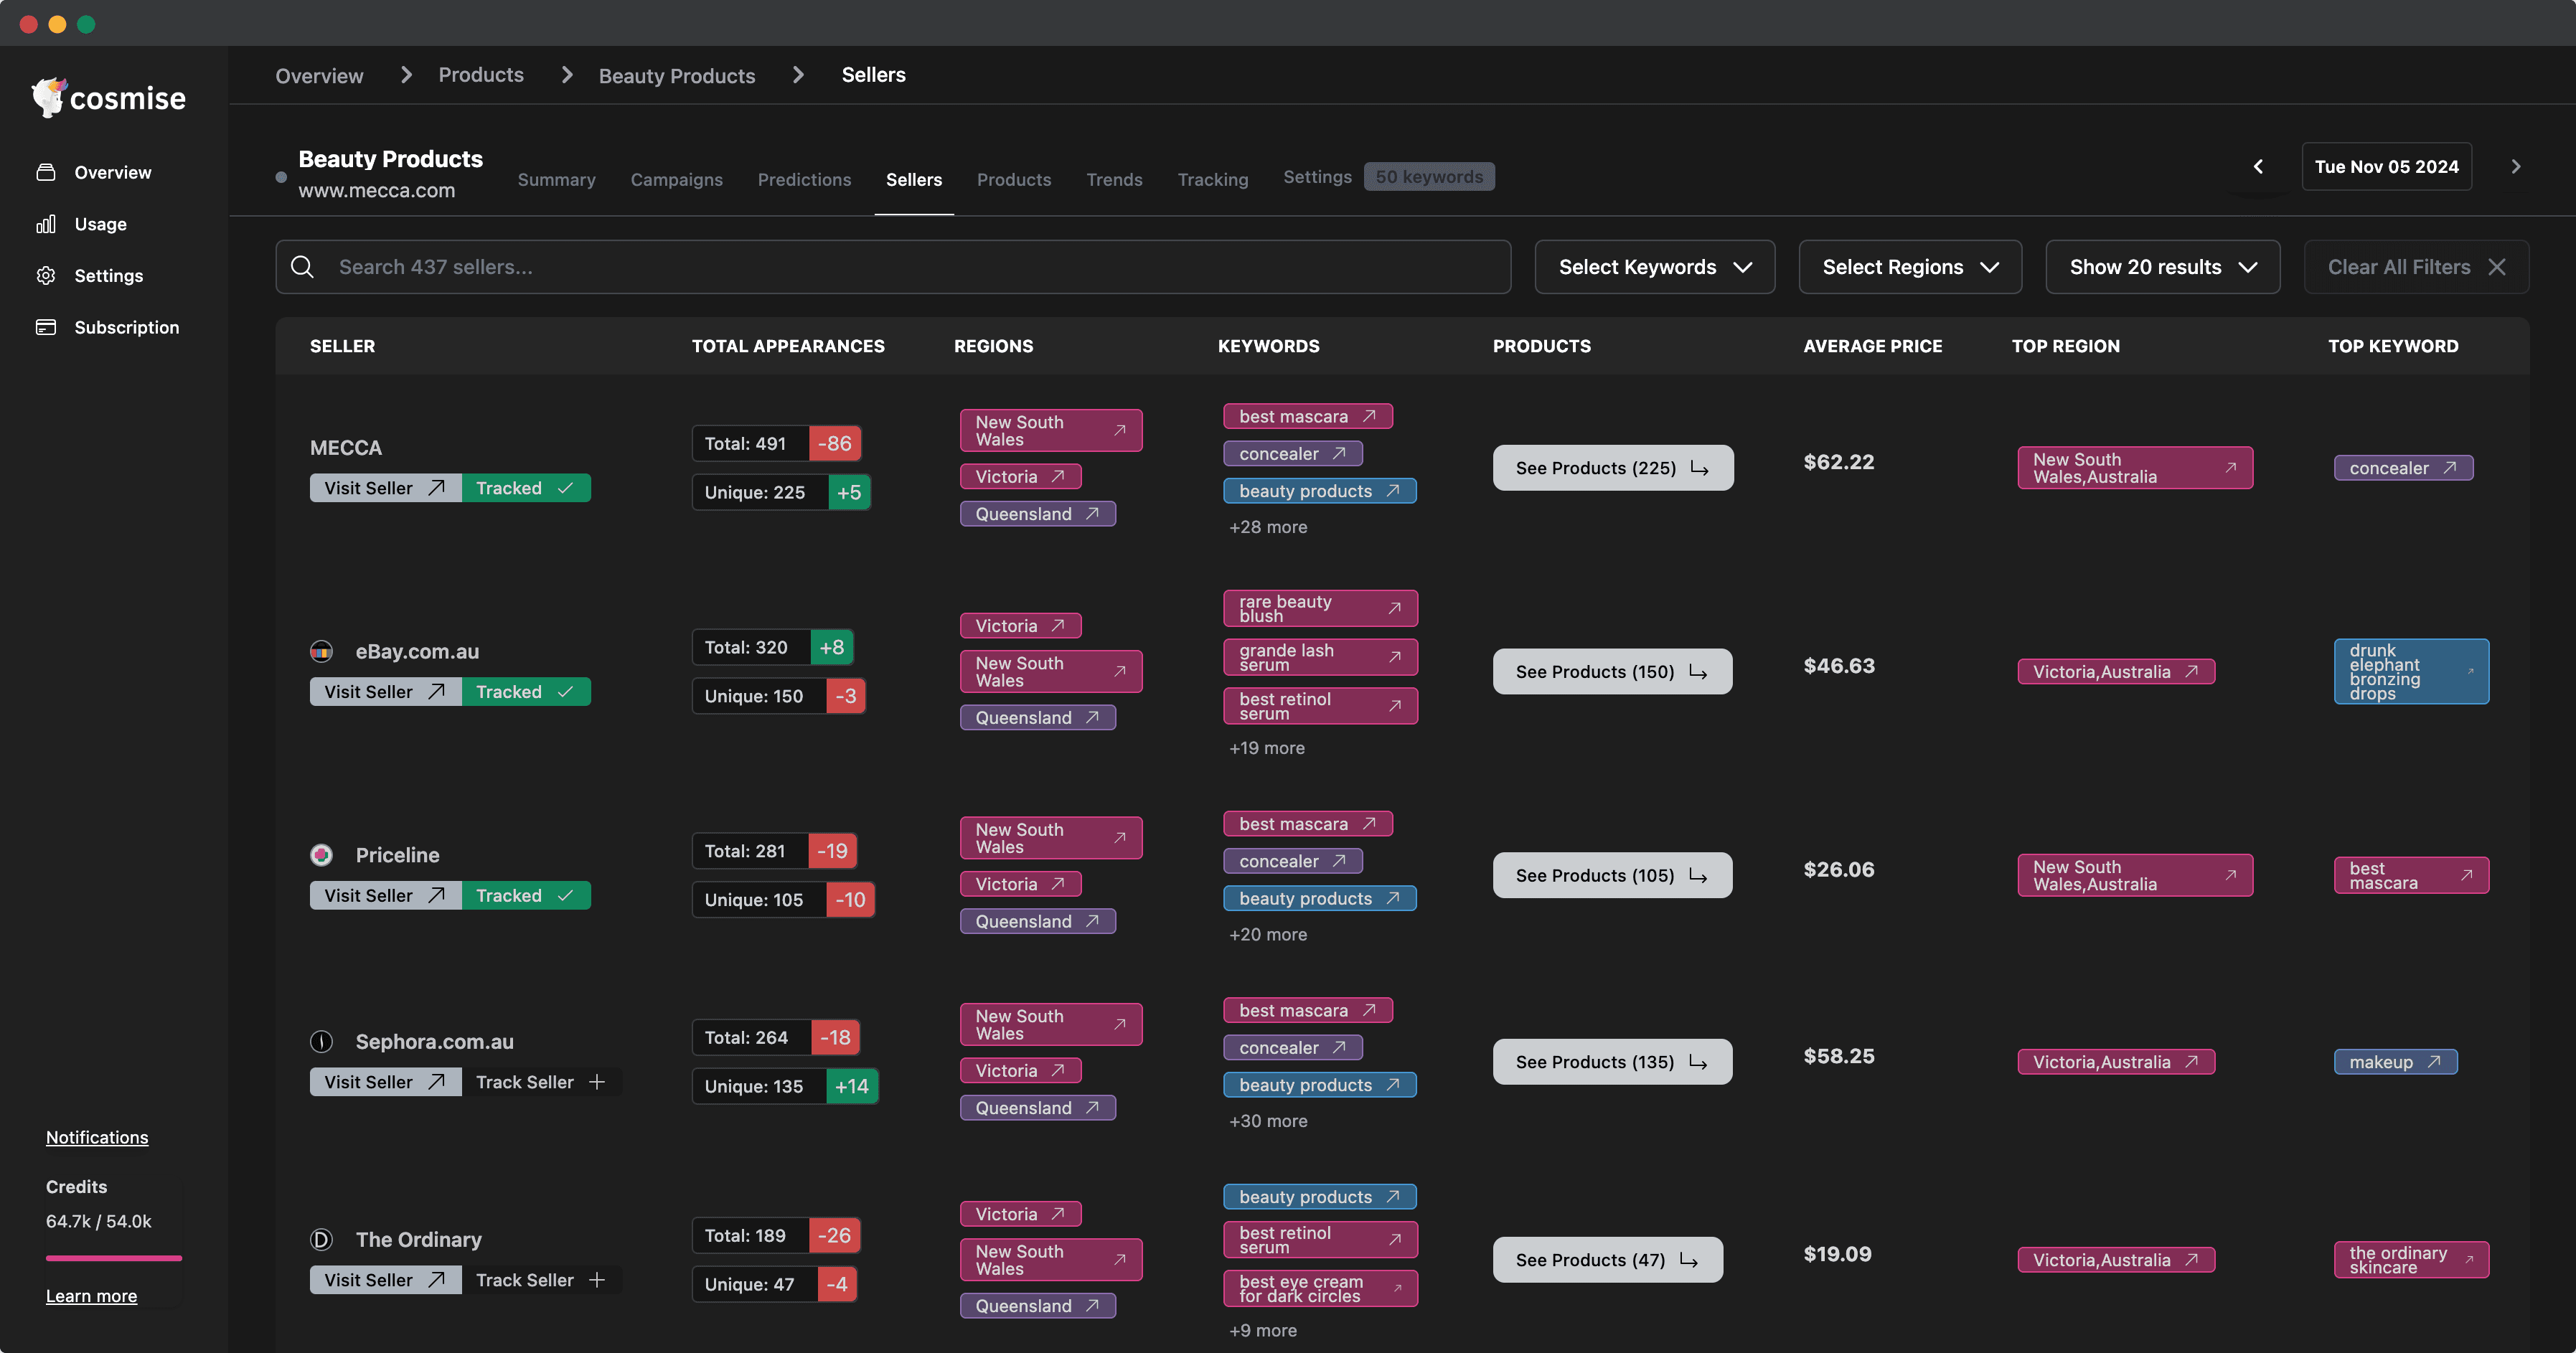This screenshot has width=2576, height=1353.
Task: Click the Sephora.com.au seller favicon
Action: 321,1041
